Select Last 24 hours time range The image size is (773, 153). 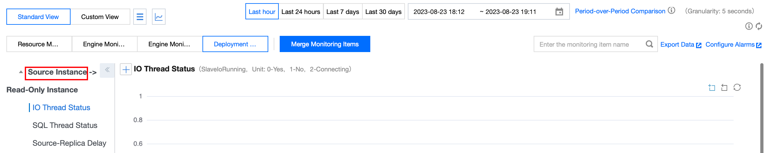(301, 12)
